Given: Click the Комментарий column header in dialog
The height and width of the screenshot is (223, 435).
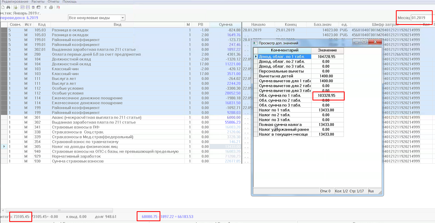Looking at the screenshot, I should pyautogui.click(x=285, y=50).
